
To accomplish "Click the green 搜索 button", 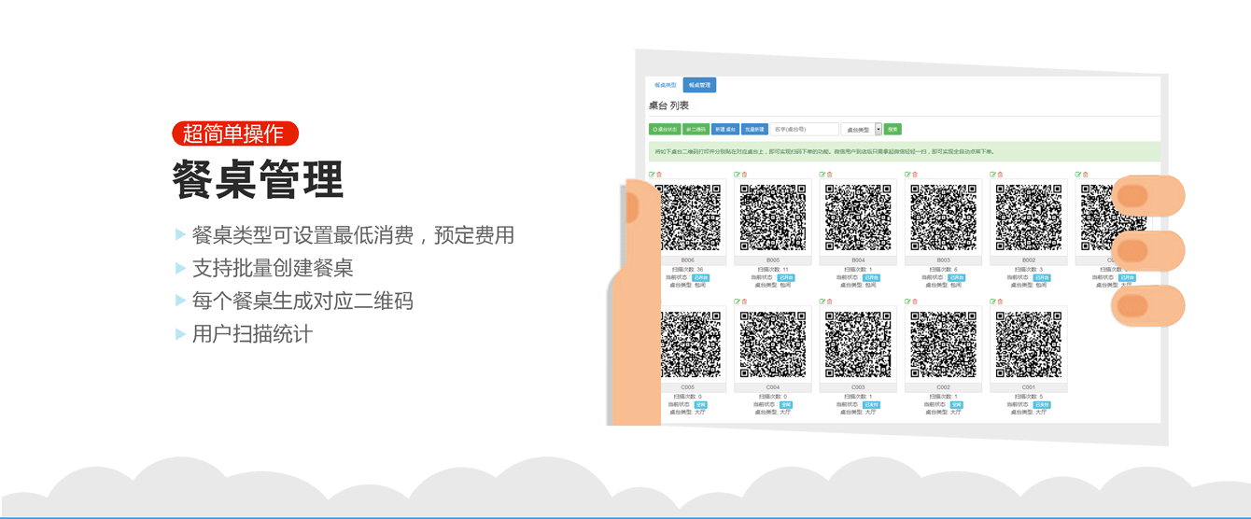I will click(x=893, y=130).
